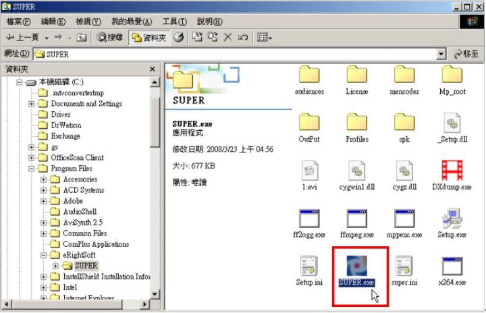Screen dimensions: 486x313
Task: Open the 檔案(F) menu
Action: [19, 22]
